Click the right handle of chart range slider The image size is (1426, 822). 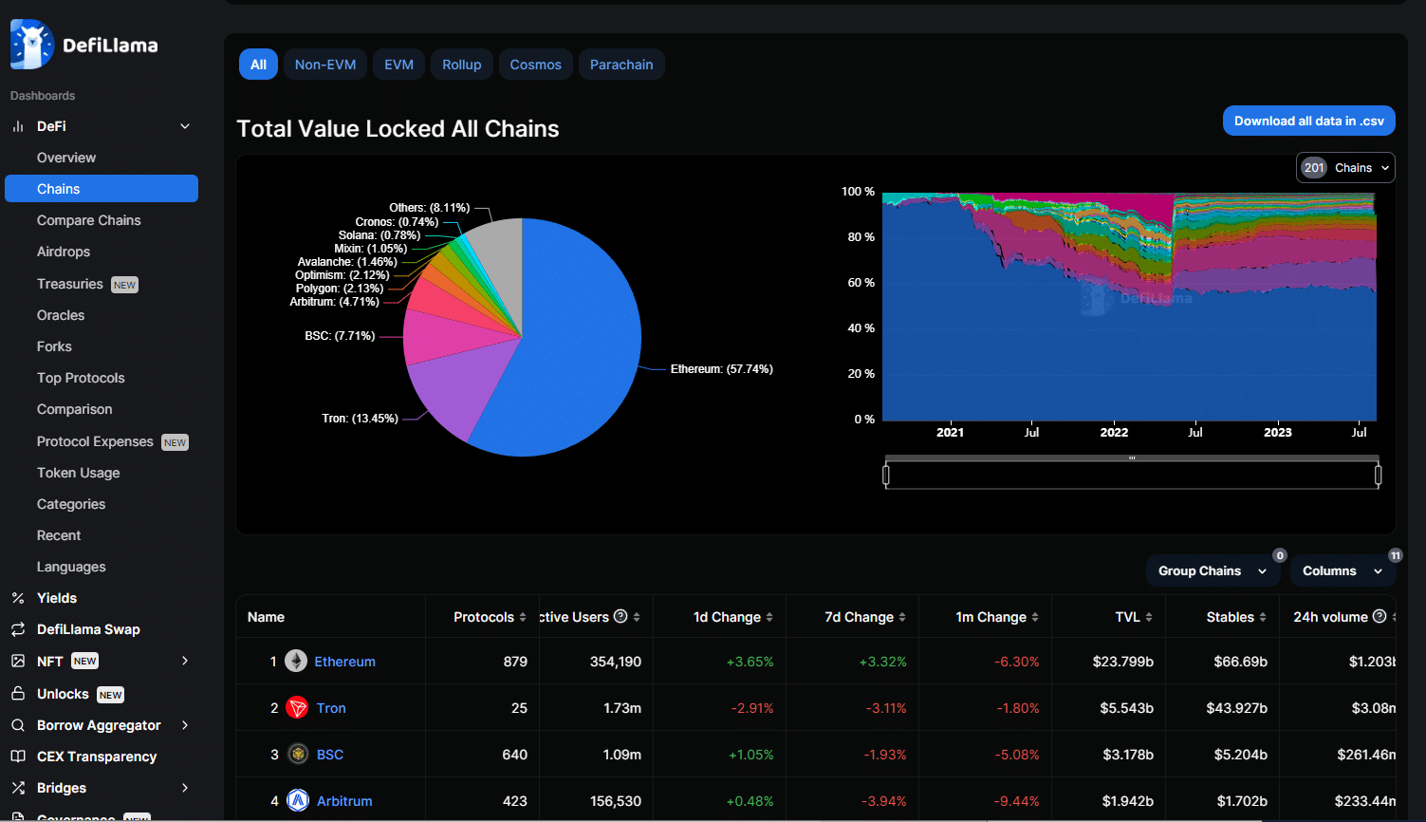click(x=1378, y=475)
